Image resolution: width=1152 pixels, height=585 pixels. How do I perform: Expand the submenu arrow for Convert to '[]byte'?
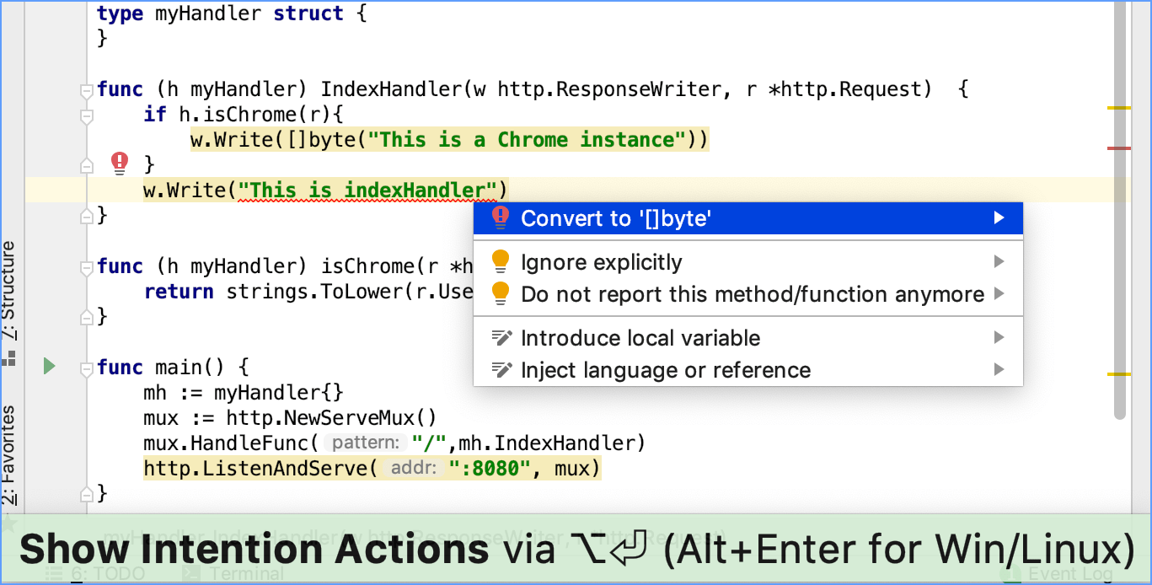click(x=999, y=218)
